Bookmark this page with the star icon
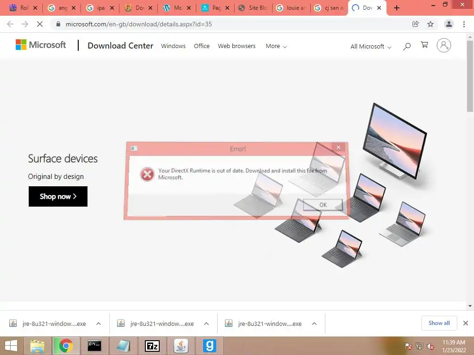Image resolution: width=474 pixels, height=355 pixels. click(430, 24)
